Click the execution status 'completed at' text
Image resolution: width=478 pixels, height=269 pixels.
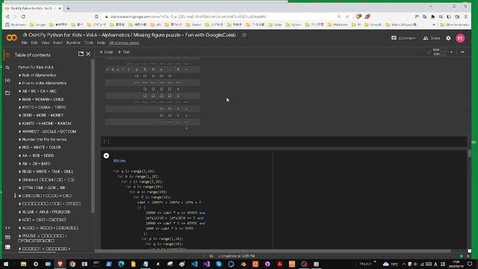tap(237, 256)
